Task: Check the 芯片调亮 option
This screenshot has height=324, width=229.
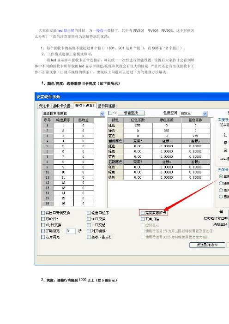Action: coord(43,237)
